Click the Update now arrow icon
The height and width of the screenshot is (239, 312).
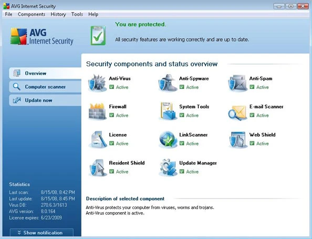[17, 100]
